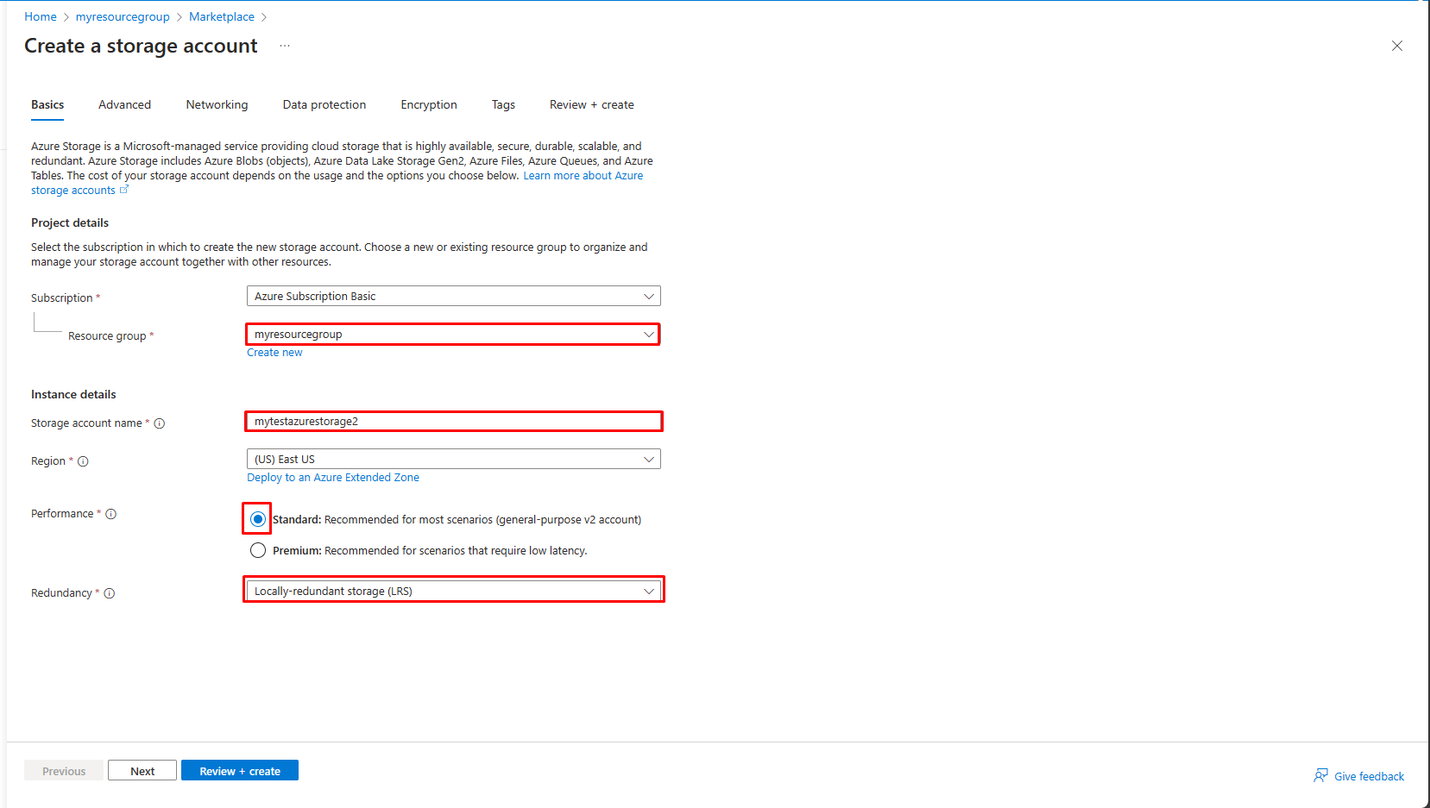
Task: Click the blue Review + create button
Action: pos(240,771)
